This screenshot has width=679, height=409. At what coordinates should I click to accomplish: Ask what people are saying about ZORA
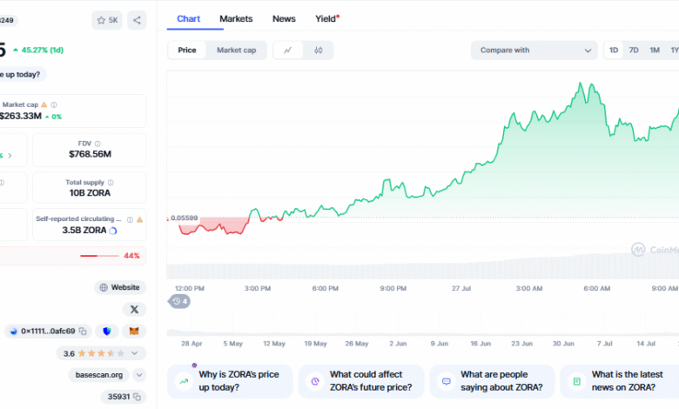pos(493,381)
